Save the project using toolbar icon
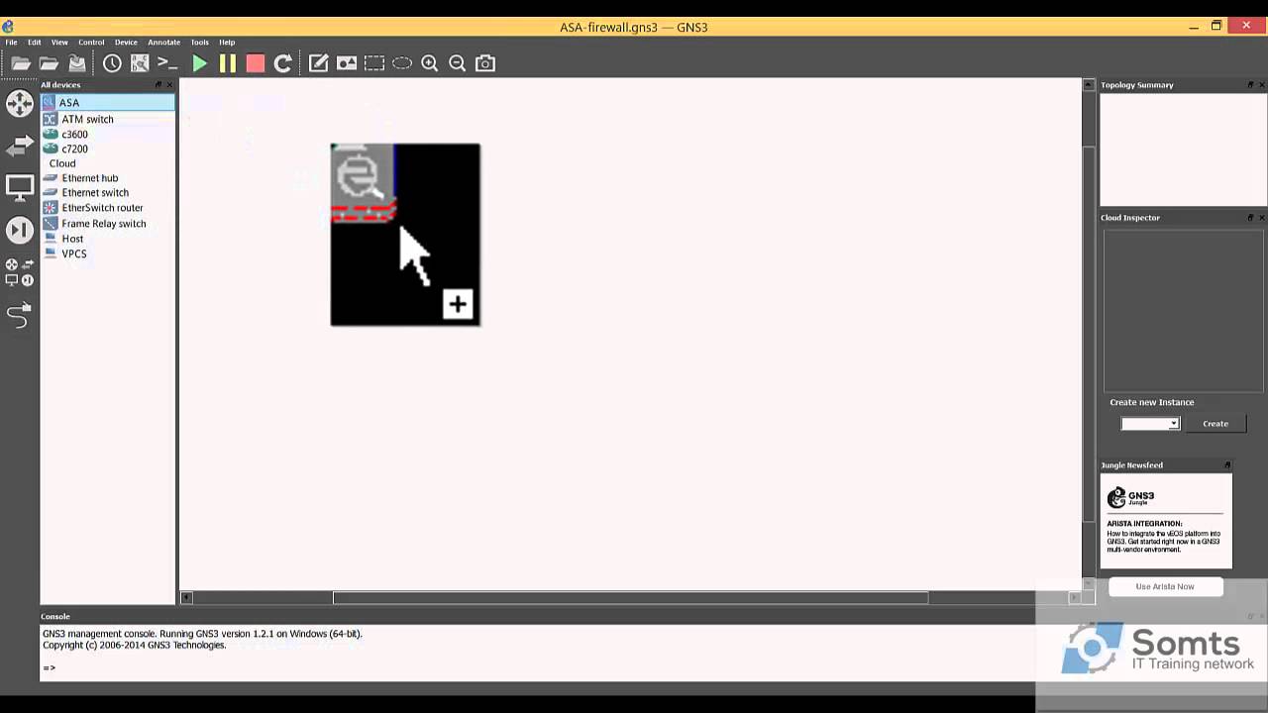Viewport: 1268px width, 713px height. [76, 63]
